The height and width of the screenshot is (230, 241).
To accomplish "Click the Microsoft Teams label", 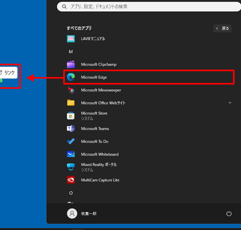I will (x=95, y=128).
